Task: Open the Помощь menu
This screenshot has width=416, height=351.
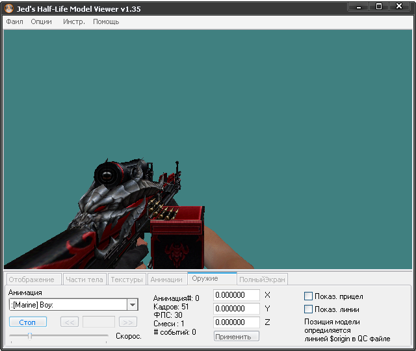Action: [x=106, y=21]
